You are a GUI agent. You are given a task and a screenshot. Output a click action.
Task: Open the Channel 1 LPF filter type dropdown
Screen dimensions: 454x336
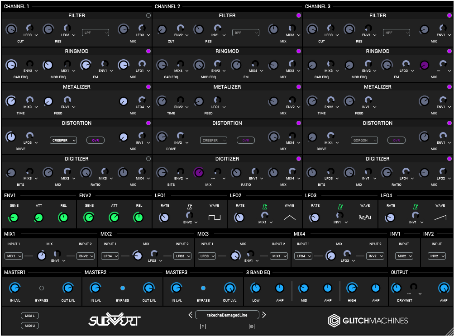[95, 33]
